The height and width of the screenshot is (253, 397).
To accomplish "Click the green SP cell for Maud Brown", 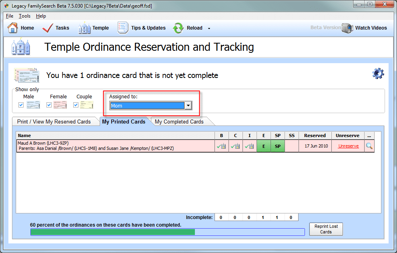I will pyautogui.click(x=278, y=146).
